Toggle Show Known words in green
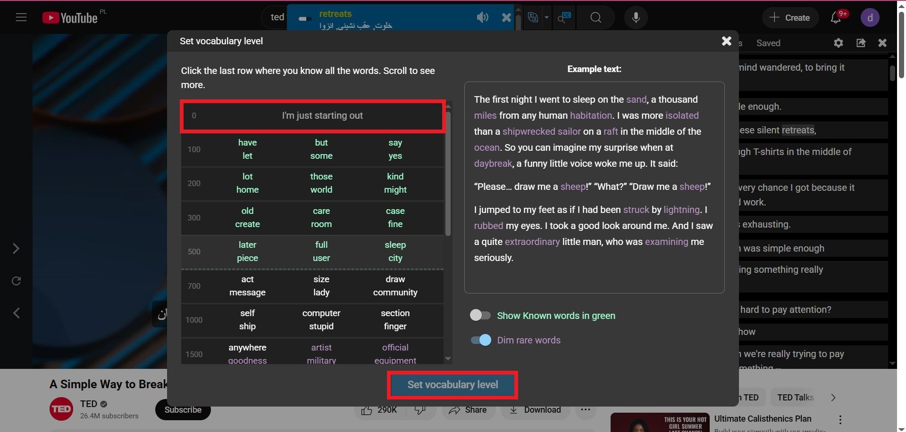Image resolution: width=906 pixels, height=432 pixels. click(x=480, y=315)
